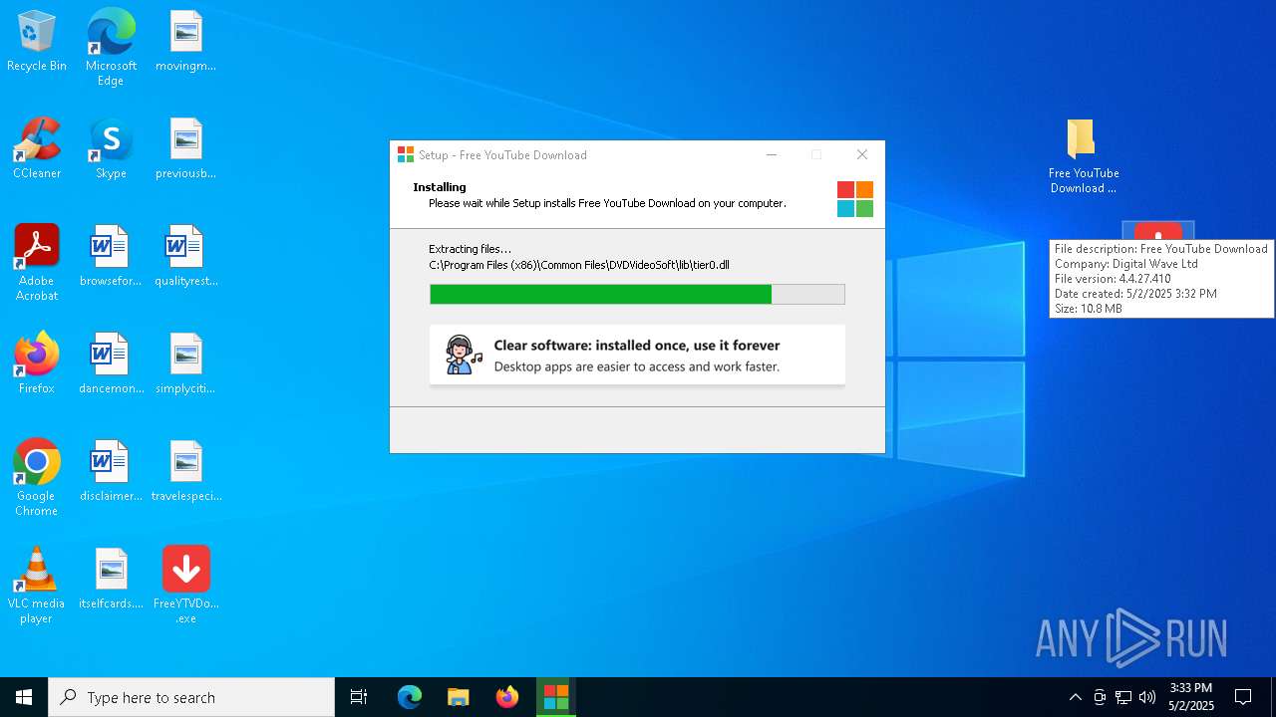Select the travelespeci... image file icon

185,472
